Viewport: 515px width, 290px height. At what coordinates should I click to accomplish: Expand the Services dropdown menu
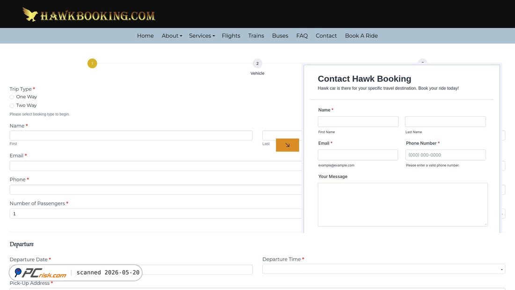pos(202,36)
